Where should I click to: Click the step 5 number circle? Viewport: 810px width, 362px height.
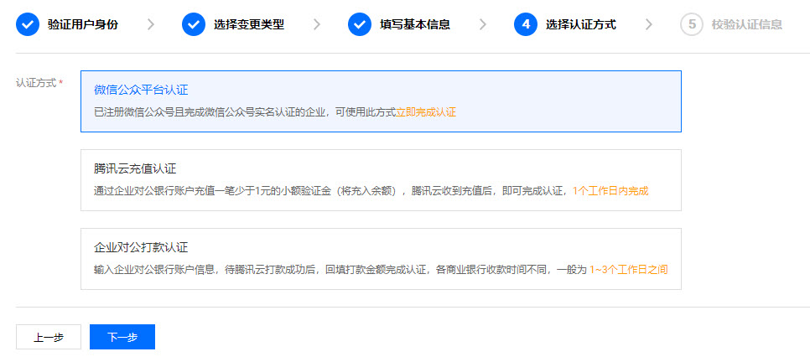(x=692, y=24)
